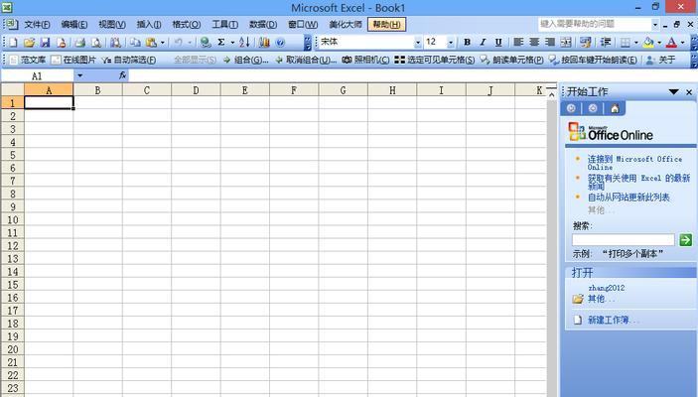Click the Fill Color paint bucket
Viewport: 698px width, 397px height.
[648, 43]
